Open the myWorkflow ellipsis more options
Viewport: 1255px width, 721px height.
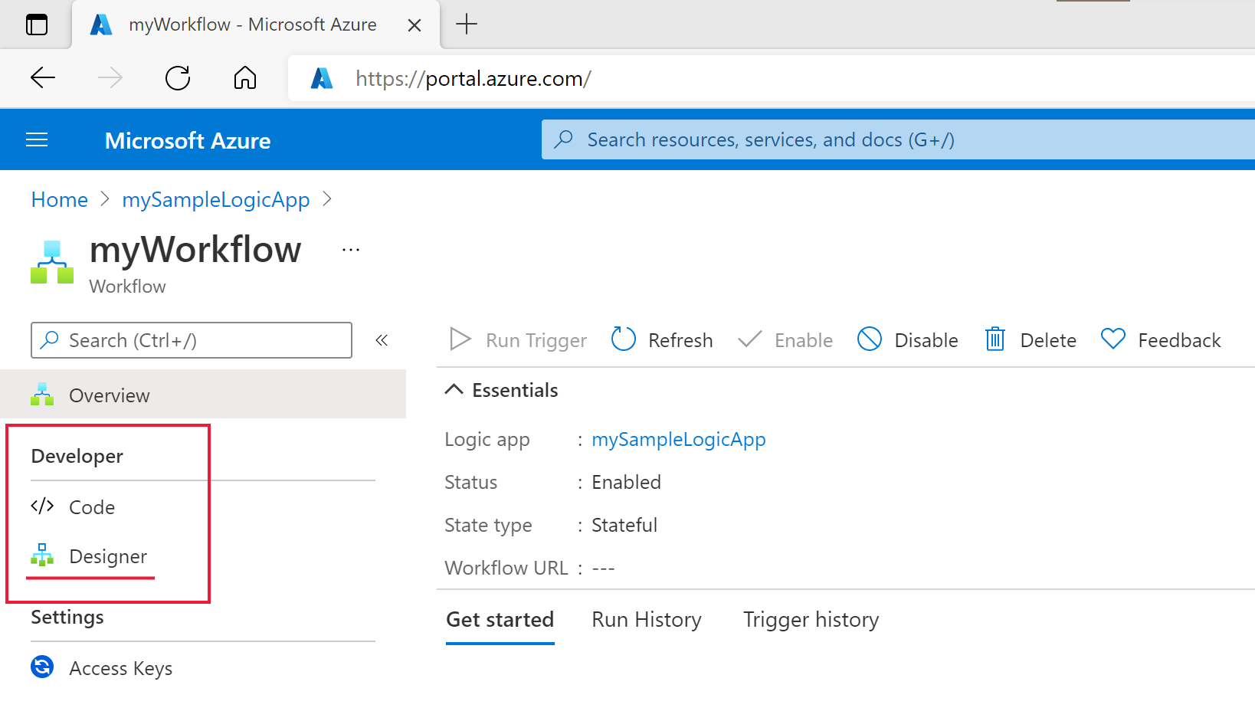point(351,251)
